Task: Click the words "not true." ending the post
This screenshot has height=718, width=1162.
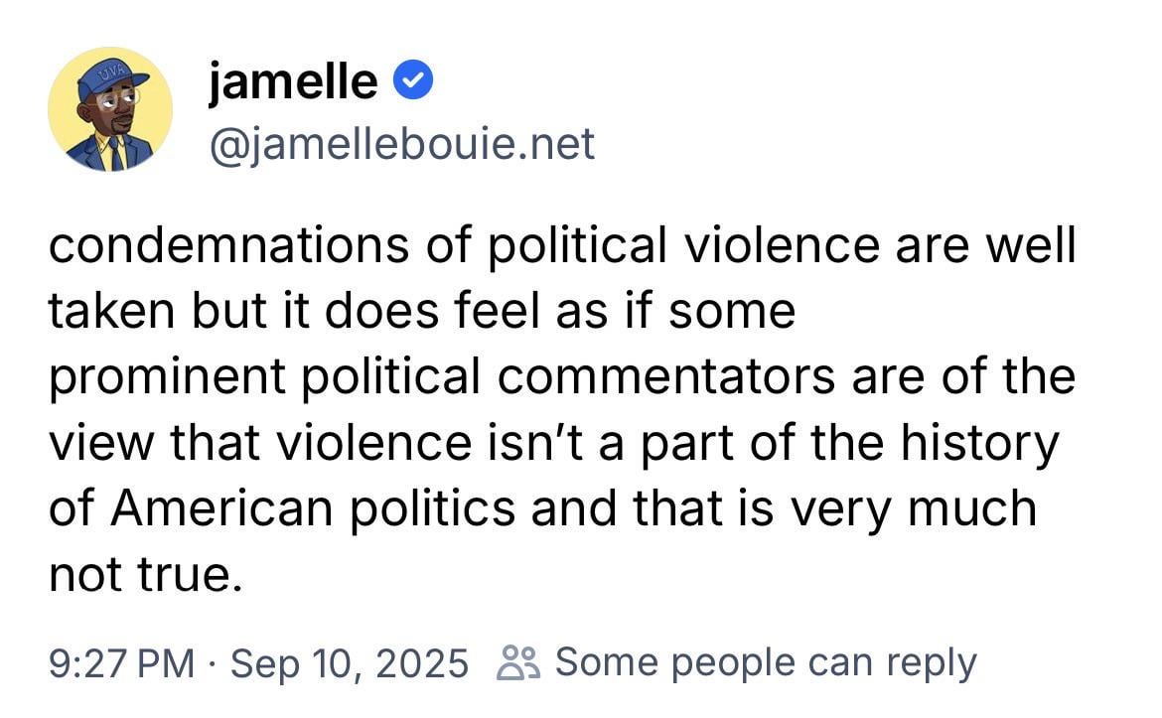Action: pos(145,574)
